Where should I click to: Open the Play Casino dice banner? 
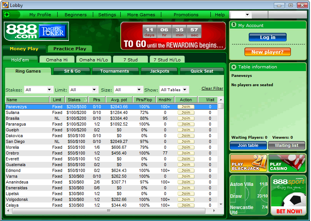tap(287, 163)
